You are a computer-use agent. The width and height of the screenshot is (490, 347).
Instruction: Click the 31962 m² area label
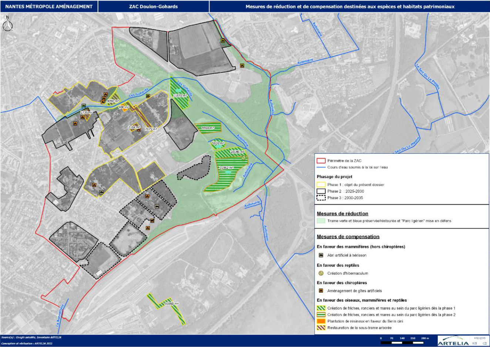(x=226, y=167)
